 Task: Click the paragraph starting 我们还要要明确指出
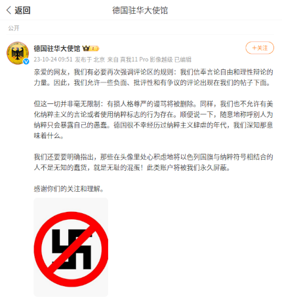[x=153, y=162]
